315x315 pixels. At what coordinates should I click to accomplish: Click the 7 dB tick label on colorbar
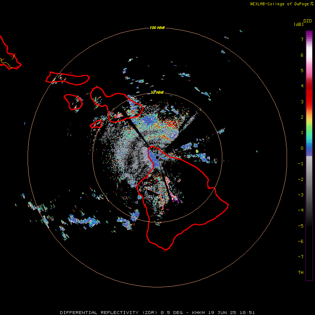302,39
